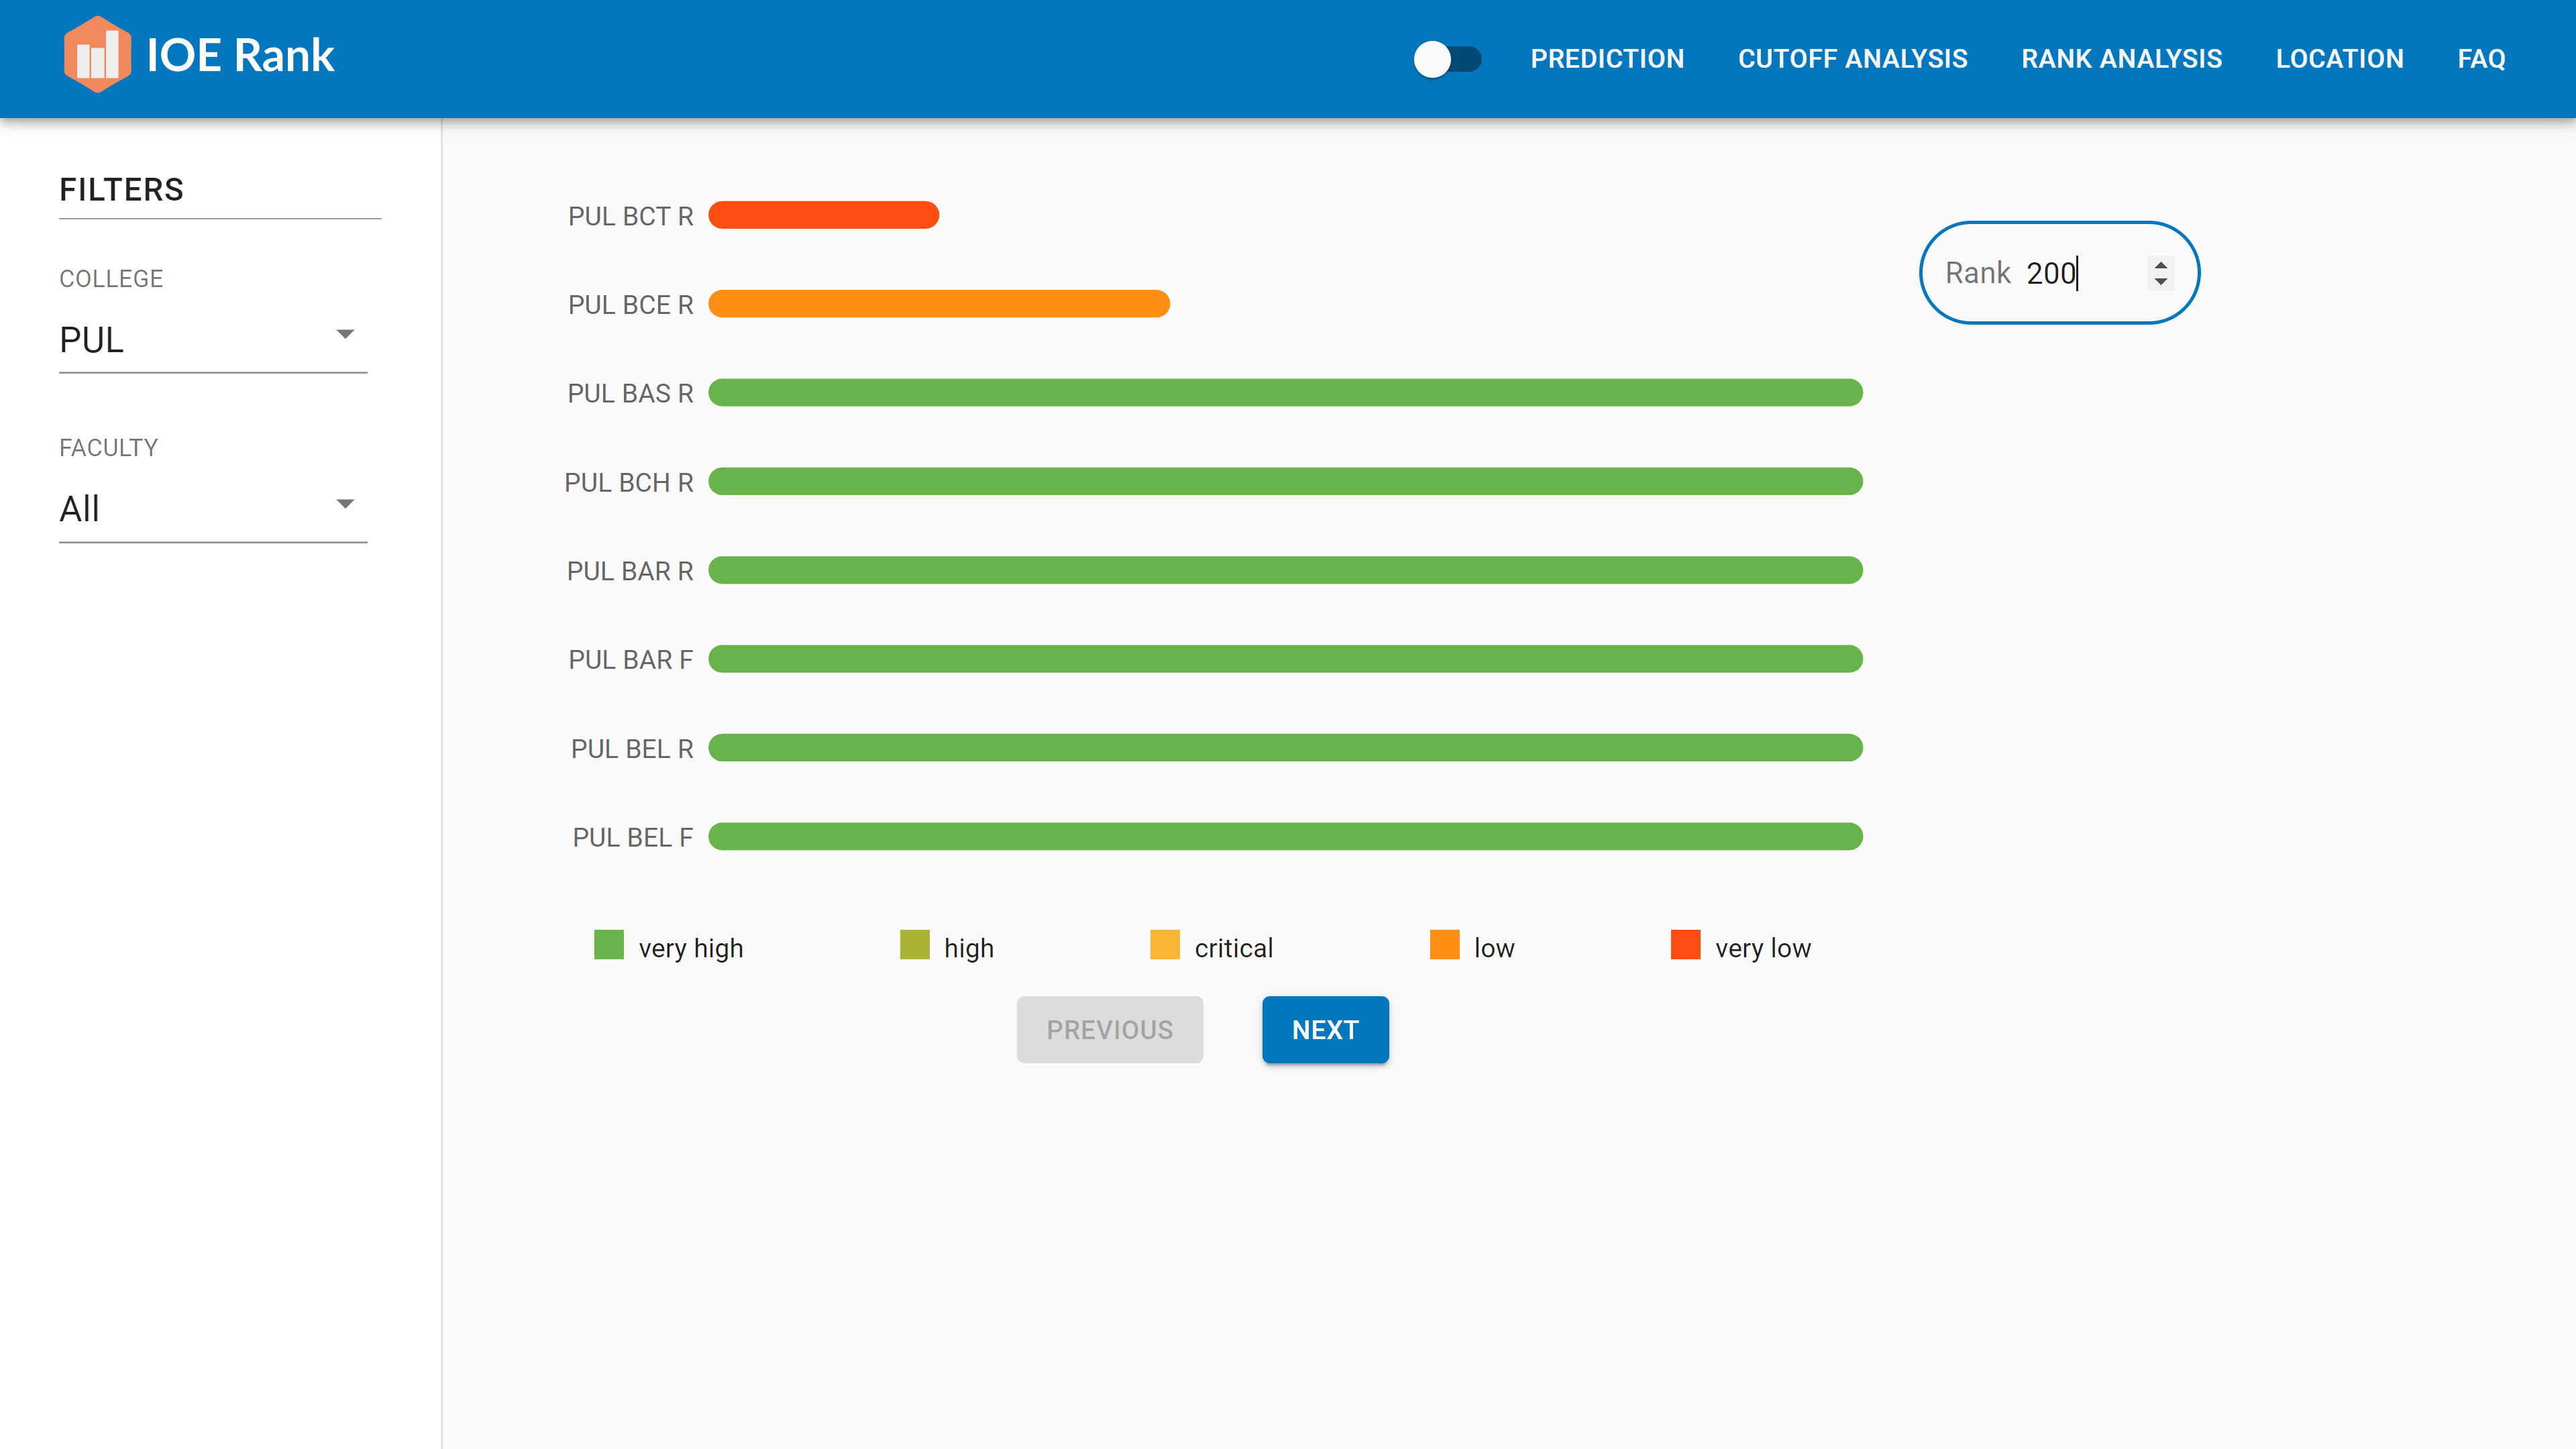Expand the College dropdown showing PUL
This screenshot has height=1449, width=2576.
tap(212, 339)
